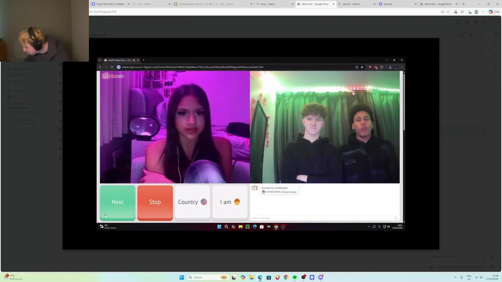The image size is (502, 282).
Task: Open the Country selector with flag
Action: (x=192, y=202)
